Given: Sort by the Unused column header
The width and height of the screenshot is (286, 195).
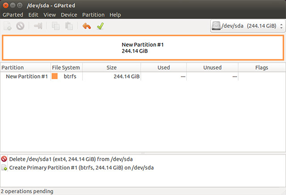Looking at the screenshot, I should [x=212, y=68].
